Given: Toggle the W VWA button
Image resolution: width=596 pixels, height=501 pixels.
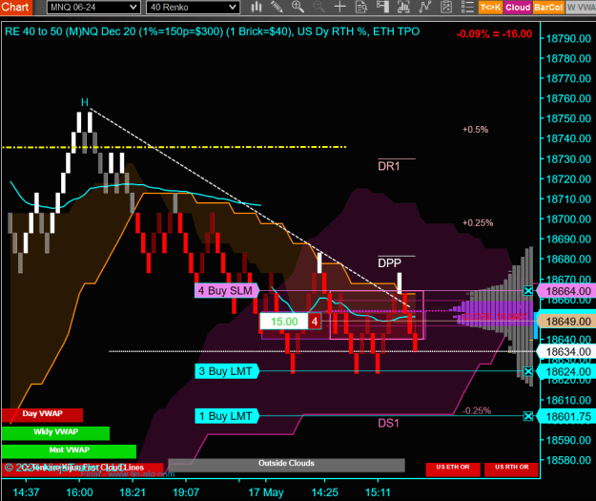Looking at the screenshot, I should pyautogui.click(x=581, y=8).
